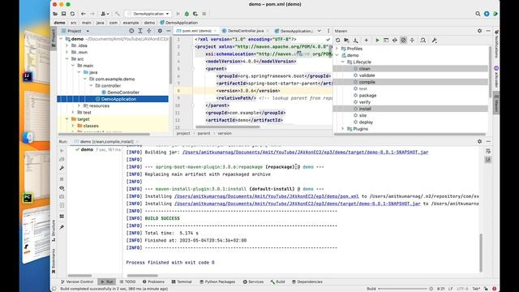The width and height of the screenshot is (519, 292).
Task: Open the Python Packages tool window tab
Action: click(x=217, y=281)
